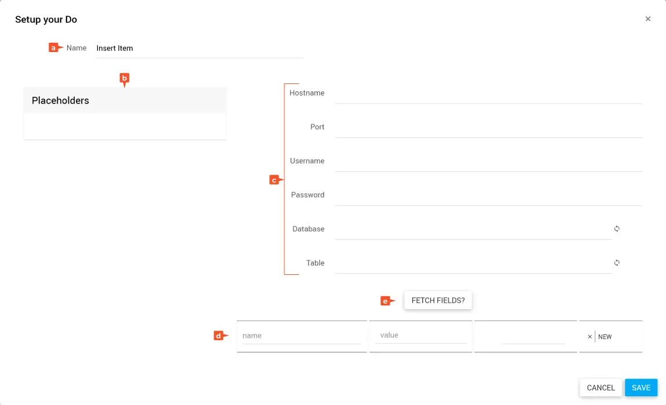Screen dimensions: 666x405
Task: Click the Table refresh icon
Action: coord(617,263)
